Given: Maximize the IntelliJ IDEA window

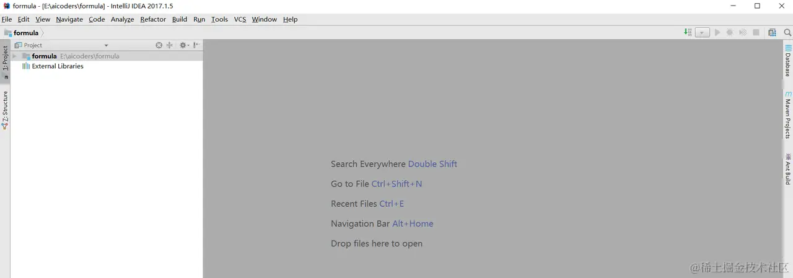Looking at the screenshot, I should [757, 6].
